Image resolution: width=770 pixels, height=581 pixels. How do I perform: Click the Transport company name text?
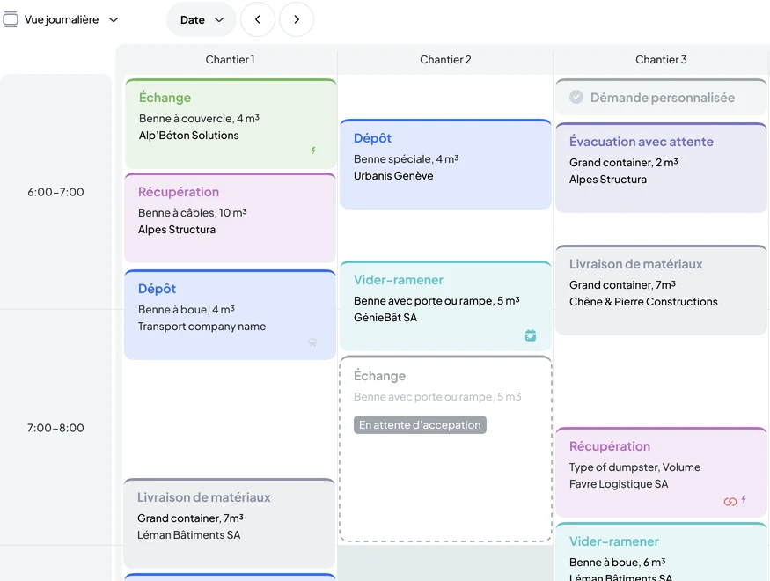[x=202, y=327]
